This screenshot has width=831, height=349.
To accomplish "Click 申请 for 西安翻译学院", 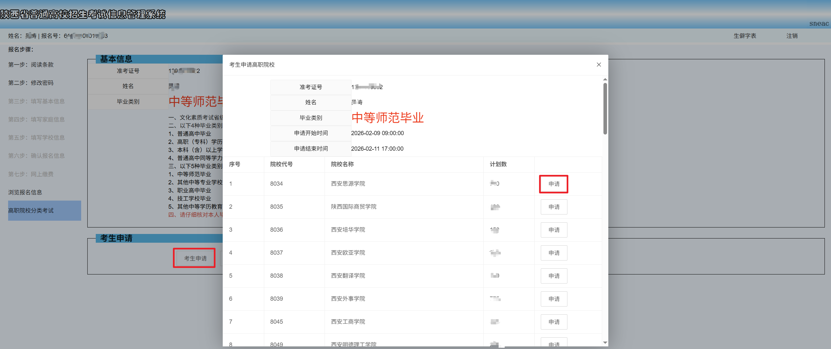I will pos(554,276).
